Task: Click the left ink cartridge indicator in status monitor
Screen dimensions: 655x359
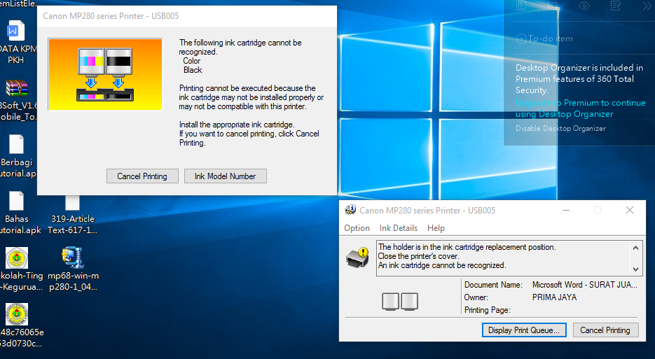Action: 390,301
